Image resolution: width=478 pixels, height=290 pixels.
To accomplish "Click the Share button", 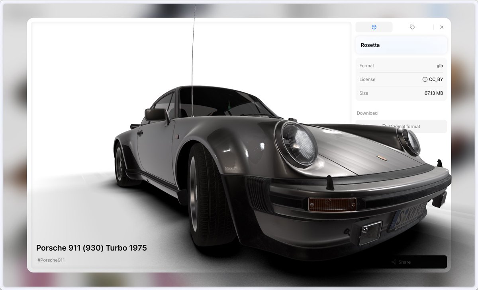I will tap(401, 262).
